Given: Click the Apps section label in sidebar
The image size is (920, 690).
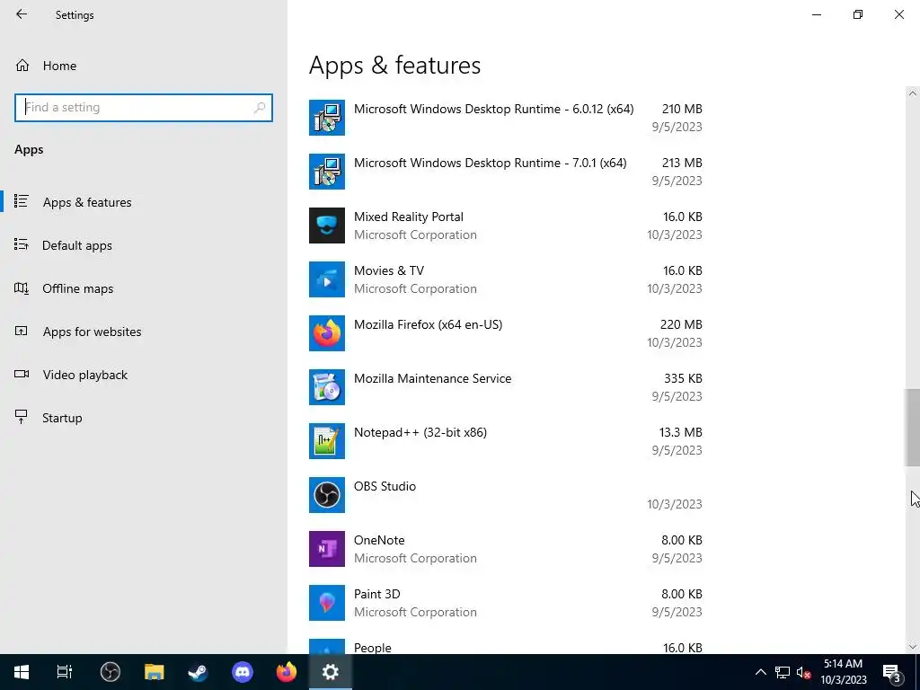Looking at the screenshot, I should tap(29, 150).
